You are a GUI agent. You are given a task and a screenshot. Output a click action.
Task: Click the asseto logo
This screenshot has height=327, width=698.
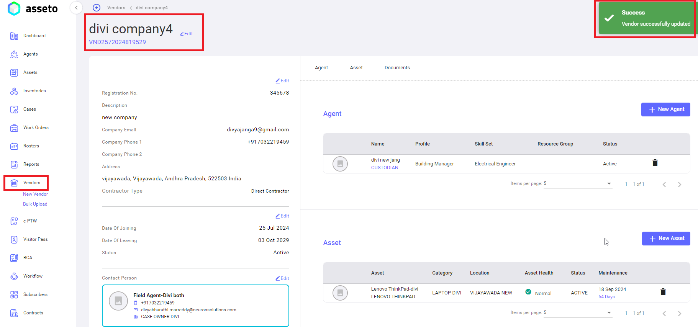(x=33, y=8)
